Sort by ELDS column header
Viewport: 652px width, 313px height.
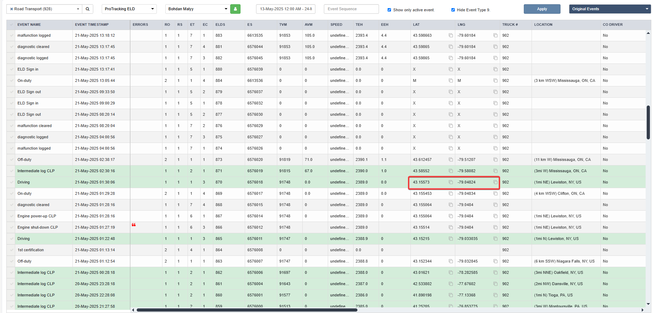tap(220, 25)
